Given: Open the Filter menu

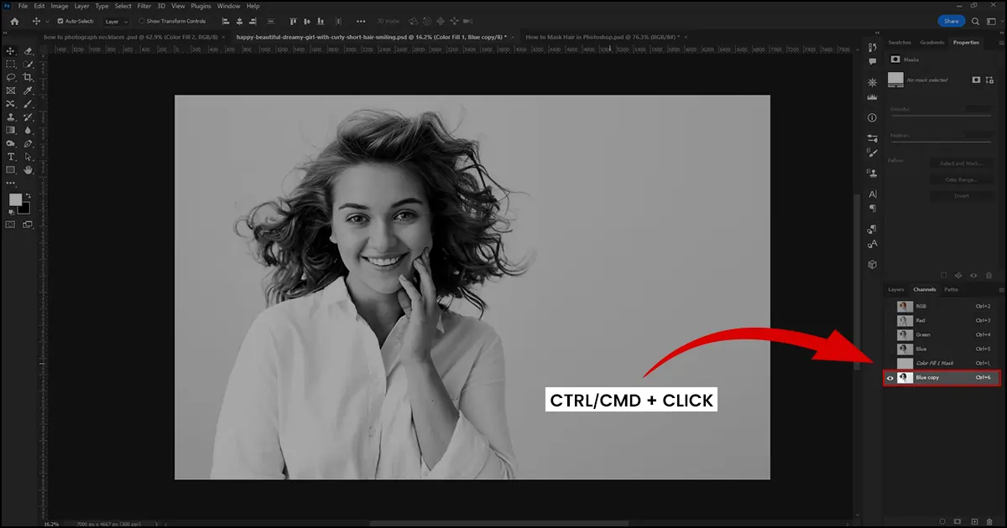Looking at the screenshot, I should [144, 6].
